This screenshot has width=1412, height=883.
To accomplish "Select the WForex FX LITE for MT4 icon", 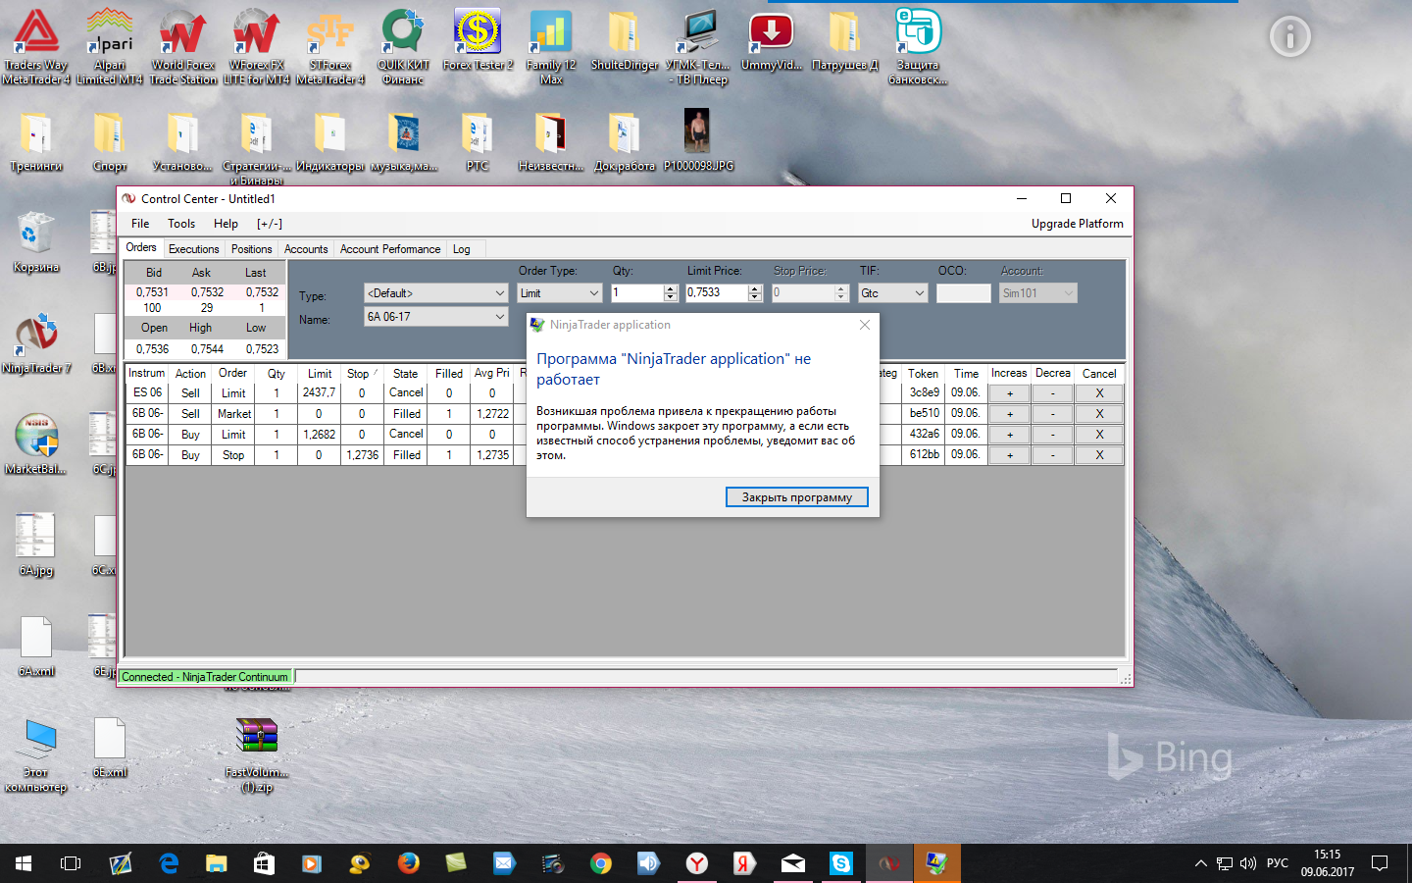I will click(x=257, y=46).
